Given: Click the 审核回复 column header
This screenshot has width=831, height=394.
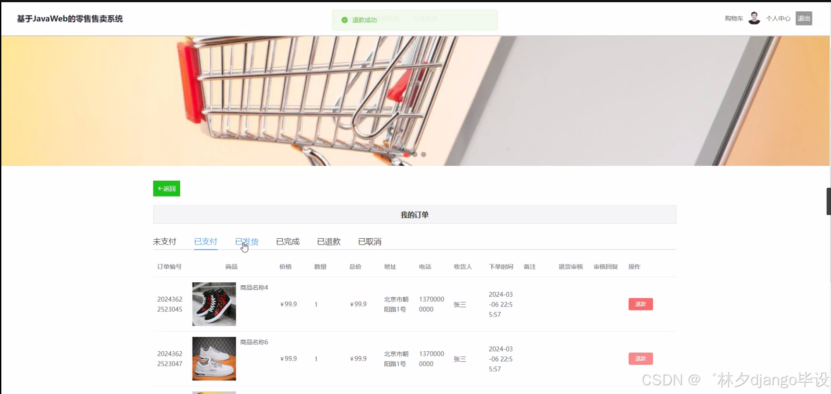Looking at the screenshot, I should (605, 266).
